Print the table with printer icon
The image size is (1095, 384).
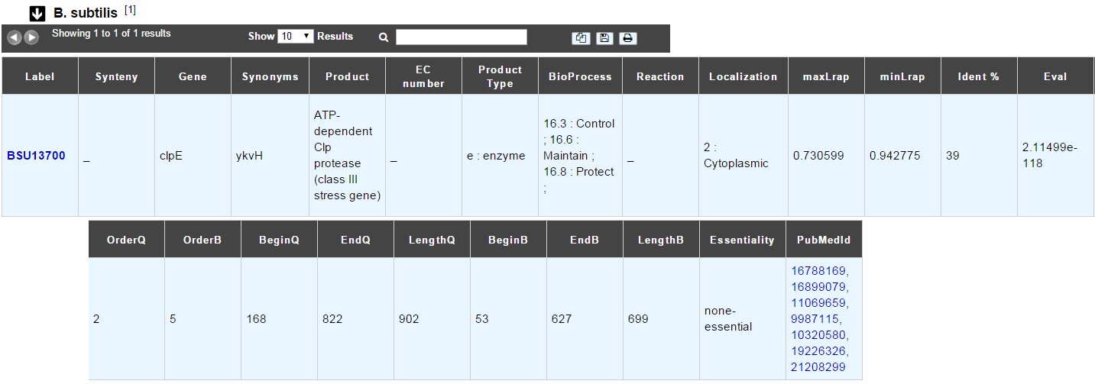[628, 38]
